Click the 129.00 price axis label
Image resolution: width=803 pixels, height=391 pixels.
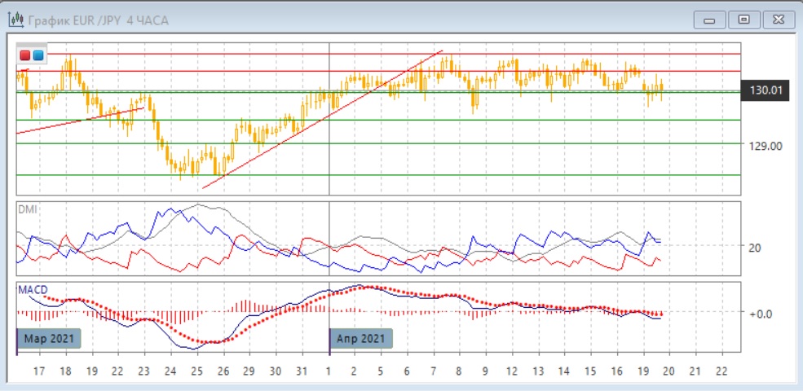pyautogui.click(x=765, y=146)
